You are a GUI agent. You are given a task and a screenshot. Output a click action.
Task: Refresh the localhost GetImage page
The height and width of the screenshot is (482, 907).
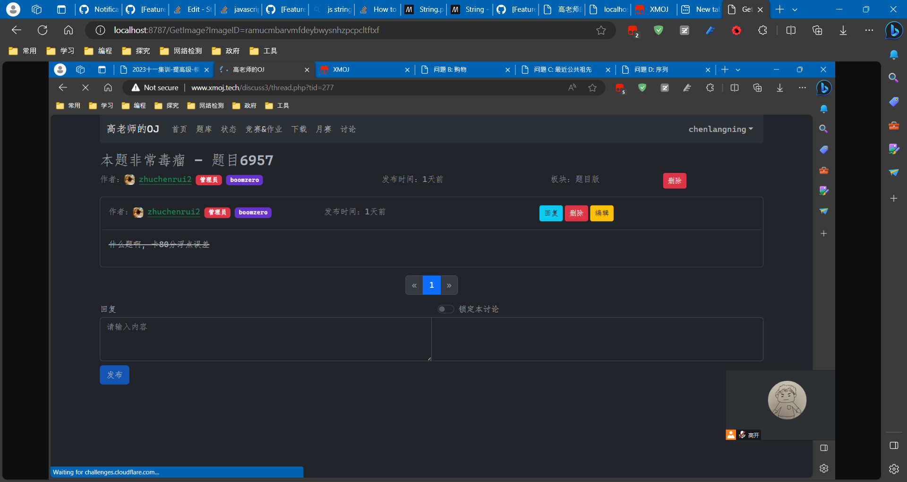tap(43, 30)
